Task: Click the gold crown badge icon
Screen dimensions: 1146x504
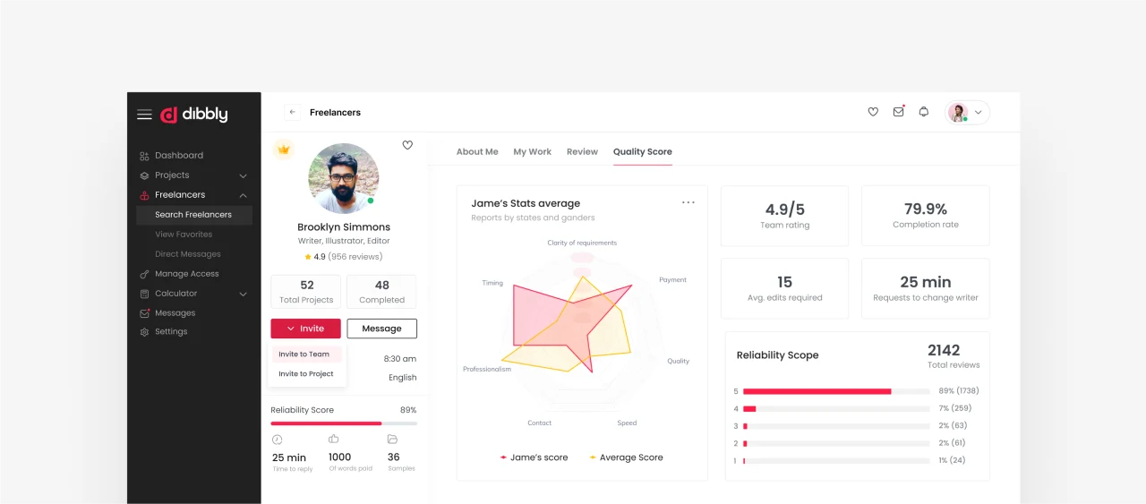Action: point(284,149)
